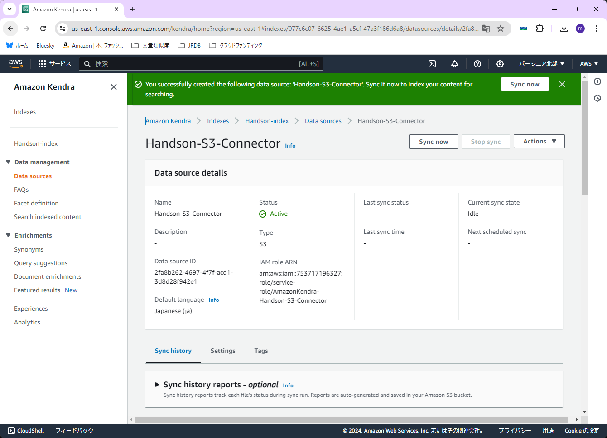Image resolution: width=607 pixels, height=438 pixels.
Task: Open the hexagon tutorial icon on right edge
Action: (597, 98)
